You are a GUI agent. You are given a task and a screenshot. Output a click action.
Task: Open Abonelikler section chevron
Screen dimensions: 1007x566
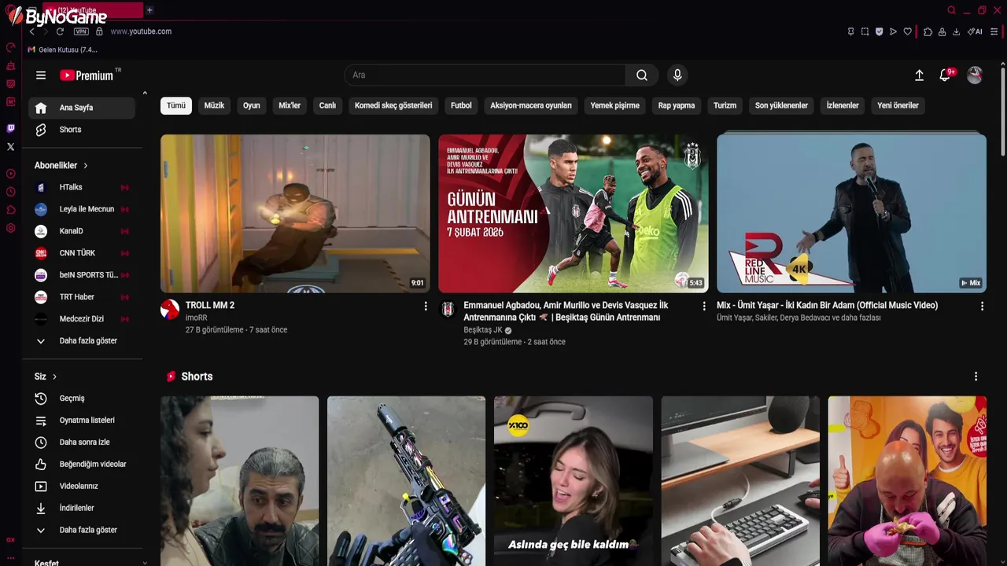point(85,166)
